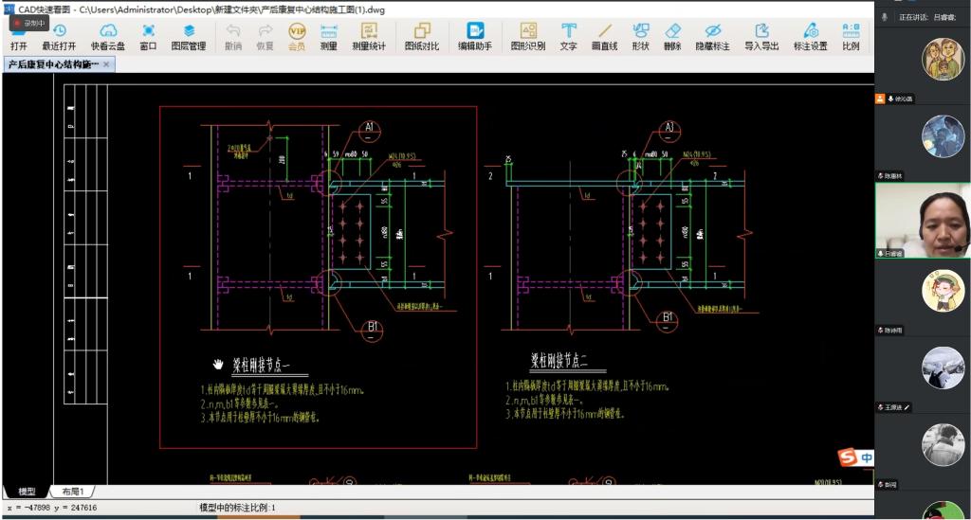
Task: Click the 窗口 window icon
Action: click(148, 36)
